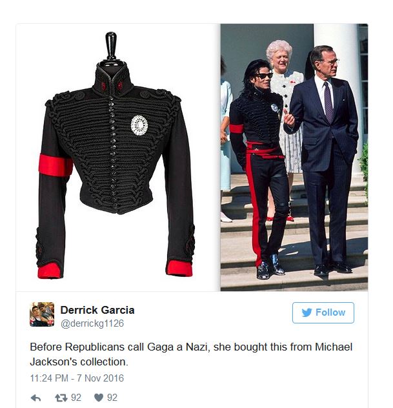Click the @derrickg1126 handle

tap(92, 323)
